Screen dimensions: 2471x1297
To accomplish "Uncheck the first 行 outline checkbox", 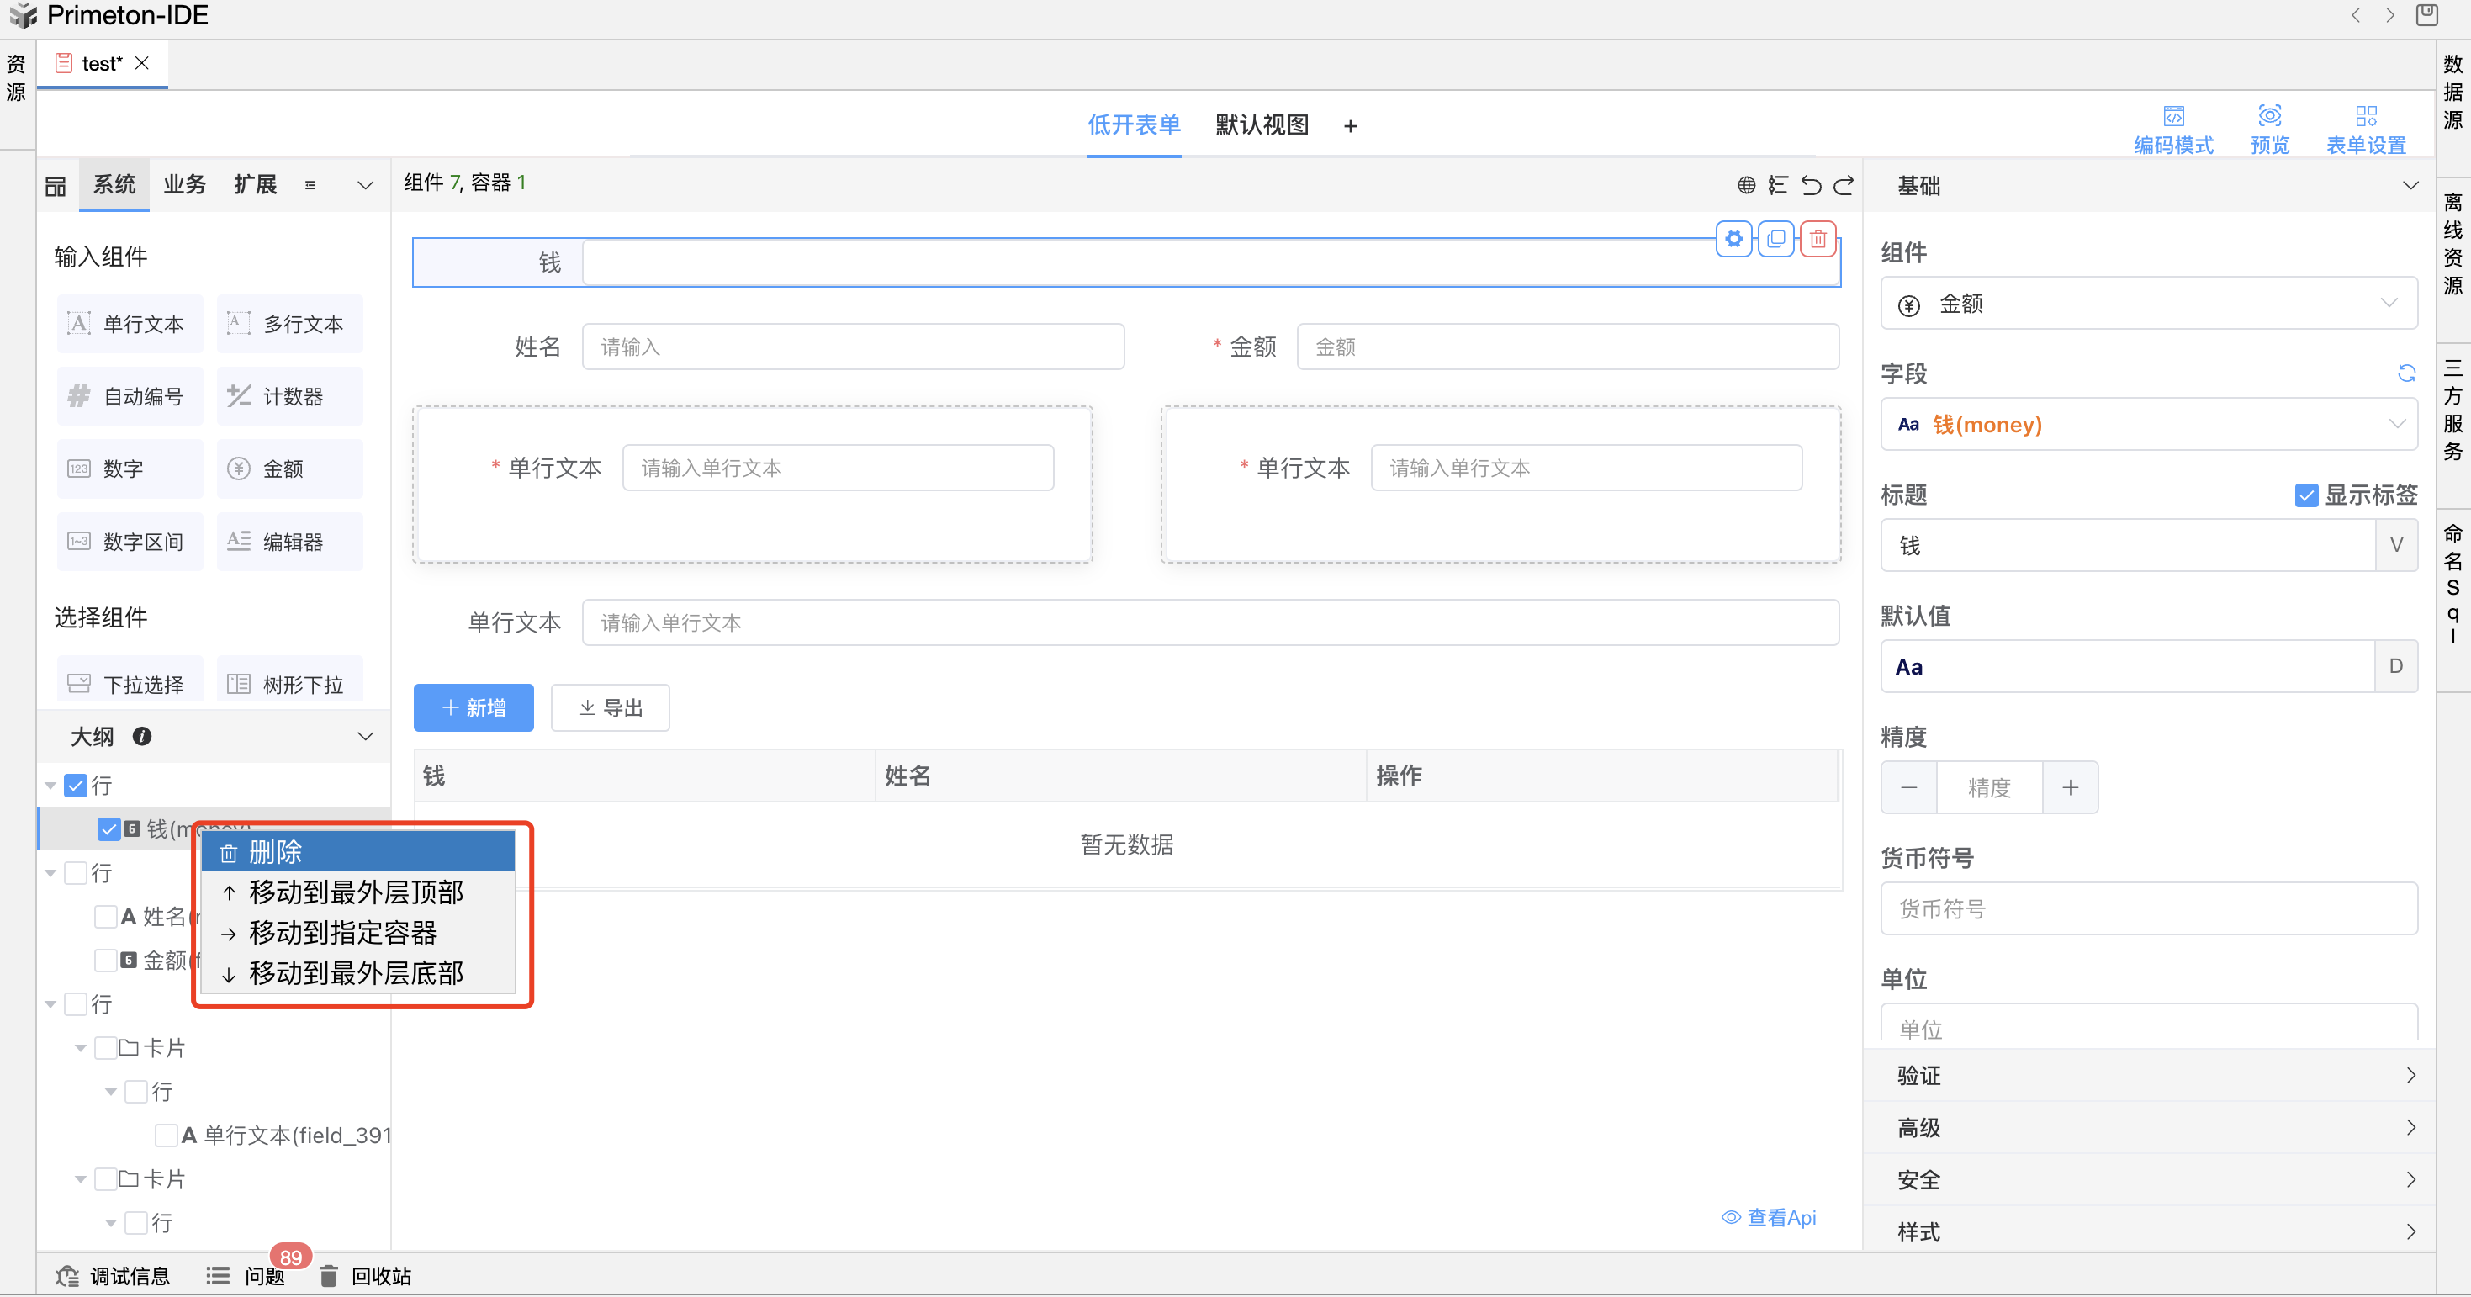I will 76,786.
